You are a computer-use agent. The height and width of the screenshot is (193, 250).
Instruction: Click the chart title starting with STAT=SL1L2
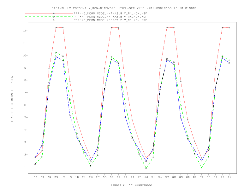124,8
